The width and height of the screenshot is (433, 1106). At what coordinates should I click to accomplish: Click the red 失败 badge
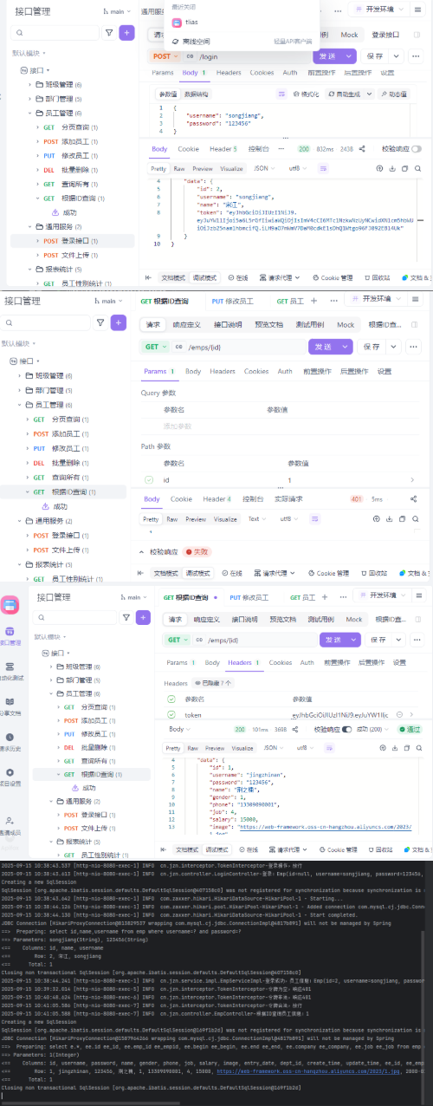198,551
